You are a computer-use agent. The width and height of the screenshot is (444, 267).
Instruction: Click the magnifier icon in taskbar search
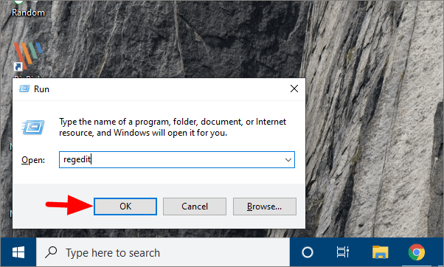(x=51, y=252)
